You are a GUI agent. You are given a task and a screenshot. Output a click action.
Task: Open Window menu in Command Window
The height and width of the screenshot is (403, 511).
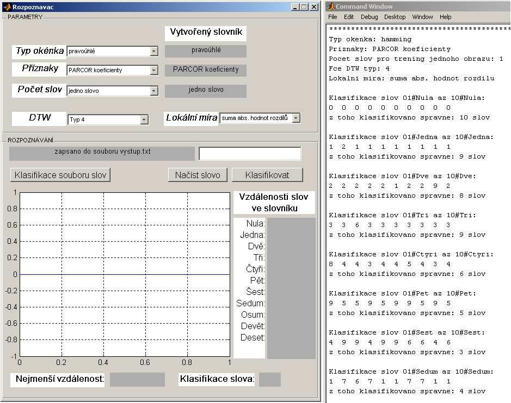click(x=422, y=17)
